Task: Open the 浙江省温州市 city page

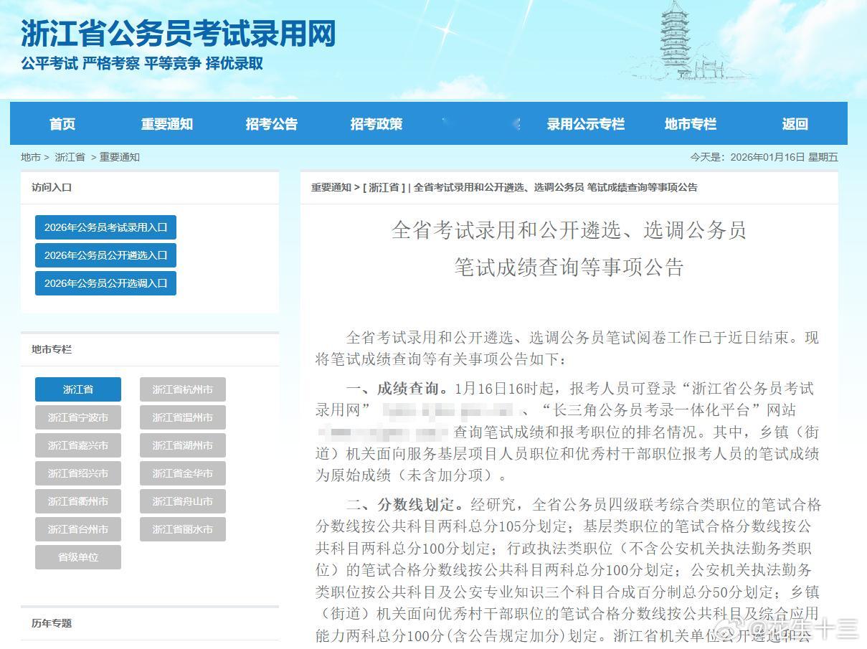Action: pyautogui.click(x=182, y=417)
